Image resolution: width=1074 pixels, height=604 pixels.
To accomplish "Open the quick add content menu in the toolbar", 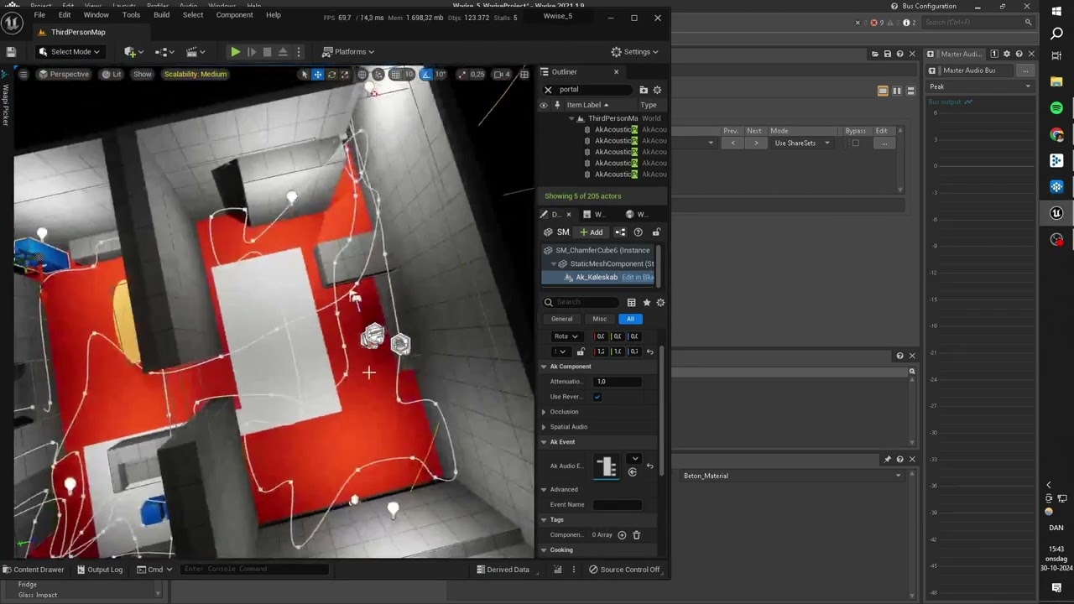I will click(133, 52).
